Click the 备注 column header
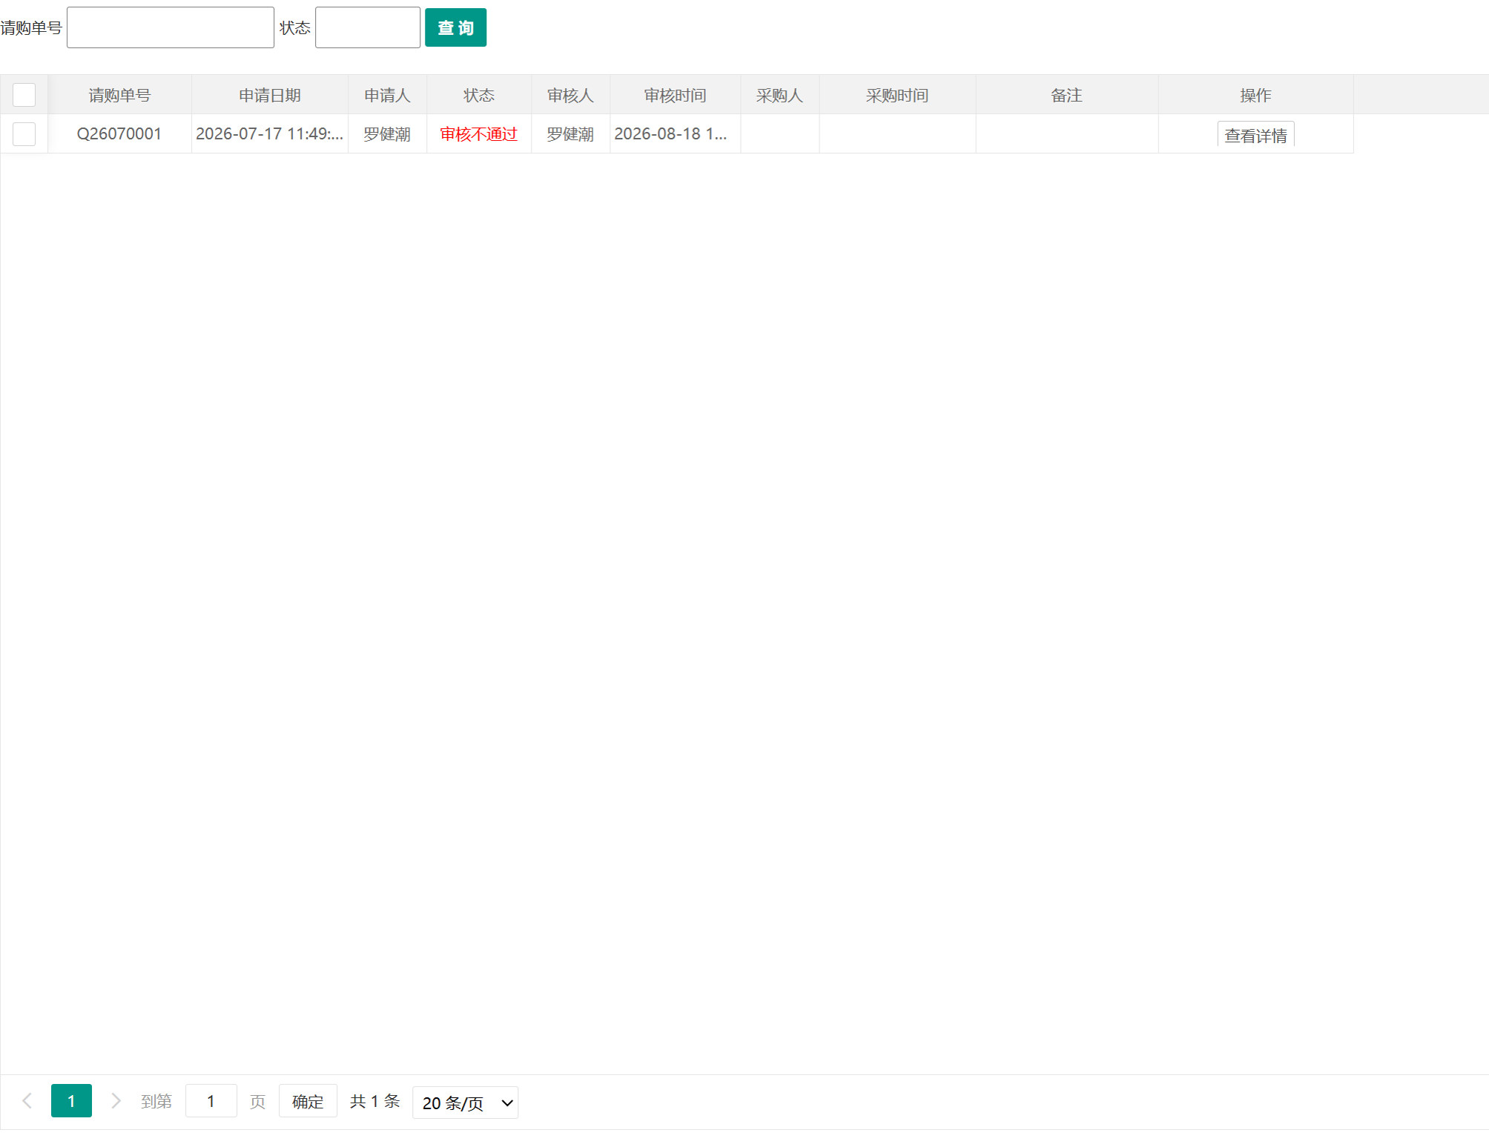This screenshot has height=1147, width=1489. point(1066,95)
